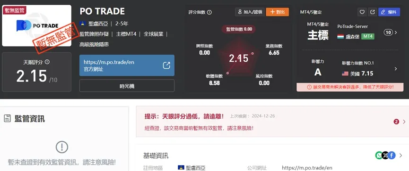The image size is (409, 171).
Task: Click the 監管牌照存疑 tag
Action: click(94, 34)
